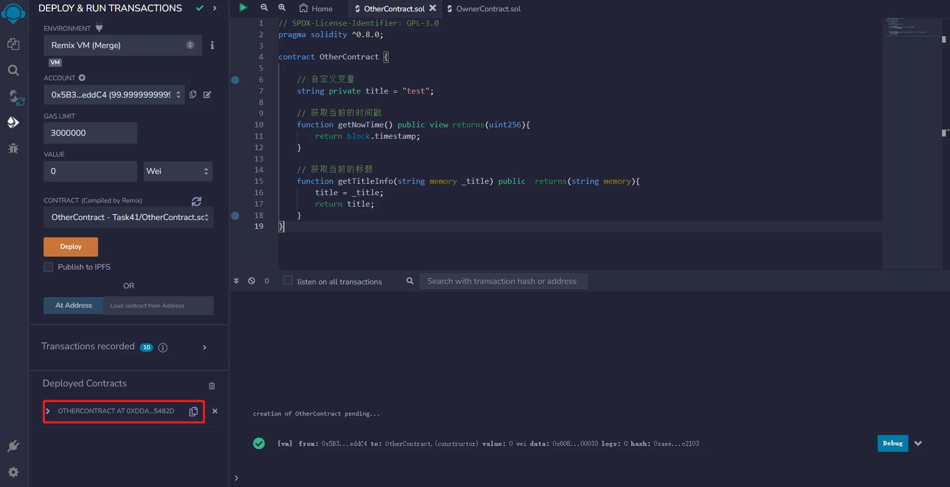Open the Debugger bug sidebar icon

(x=13, y=148)
